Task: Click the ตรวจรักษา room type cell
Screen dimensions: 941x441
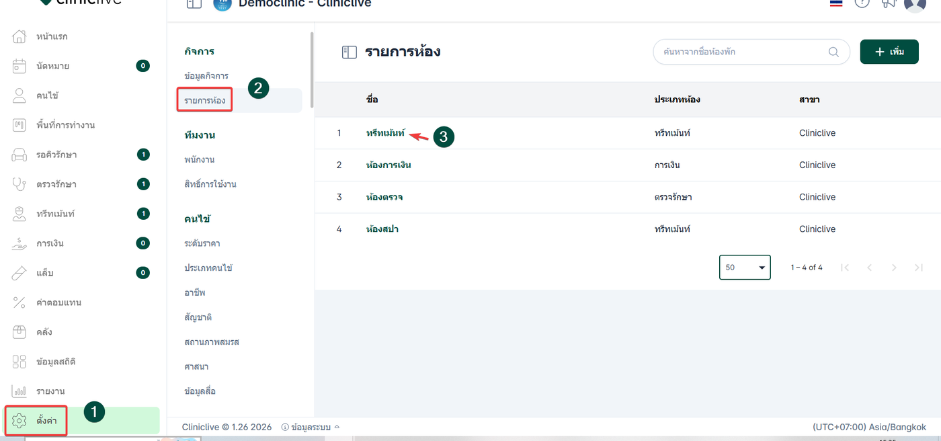Action: tap(673, 197)
